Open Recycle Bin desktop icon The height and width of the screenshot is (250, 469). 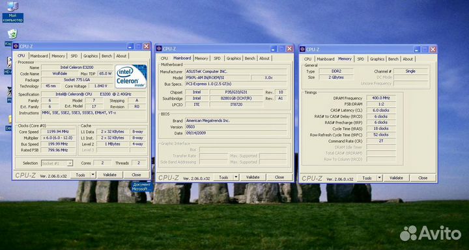[x=12, y=34]
